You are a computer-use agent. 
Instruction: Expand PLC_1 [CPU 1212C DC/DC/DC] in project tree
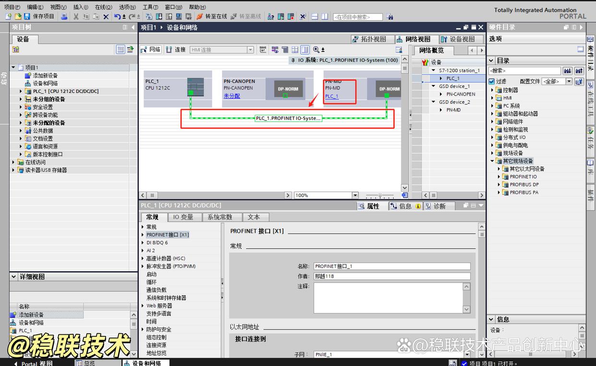[21, 91]
